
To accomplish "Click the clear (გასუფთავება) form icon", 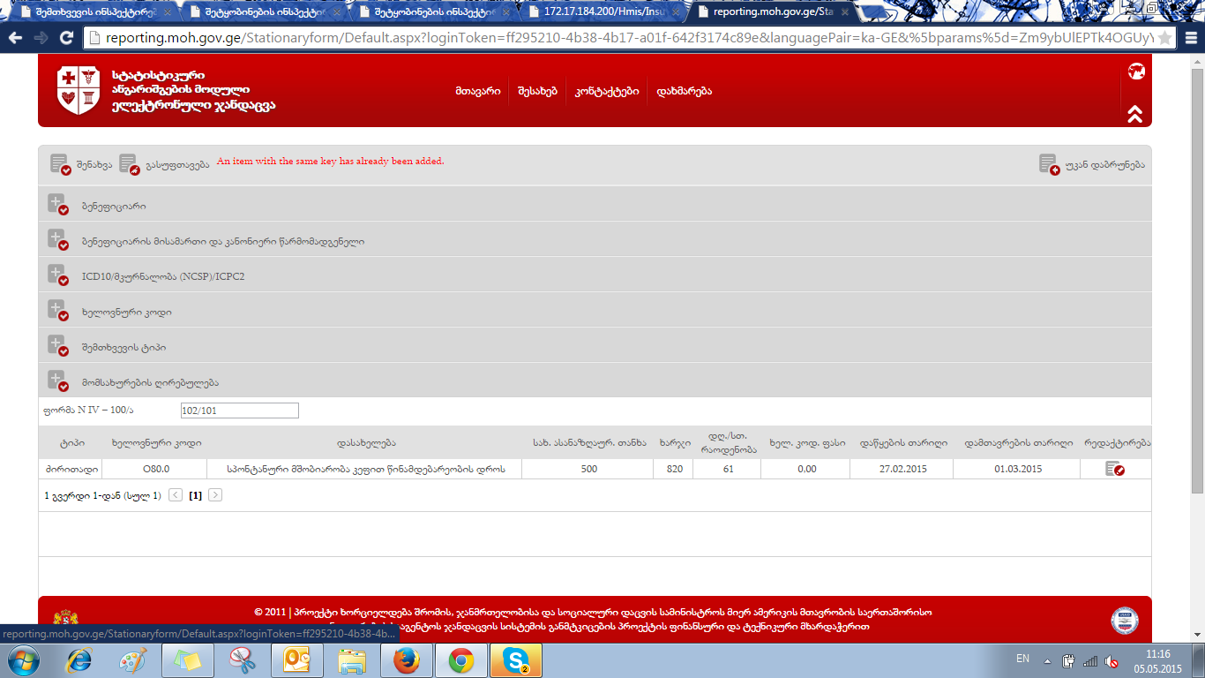I will pos(129,163).
